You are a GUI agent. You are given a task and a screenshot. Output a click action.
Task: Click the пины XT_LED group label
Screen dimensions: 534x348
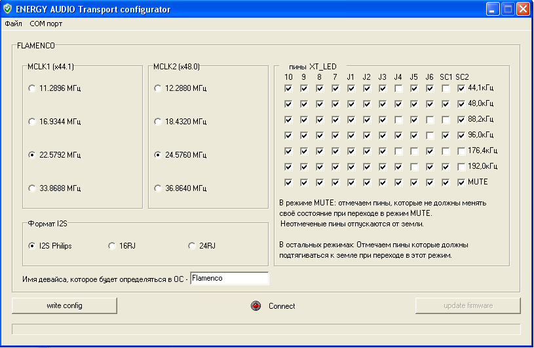pos(313,67)
